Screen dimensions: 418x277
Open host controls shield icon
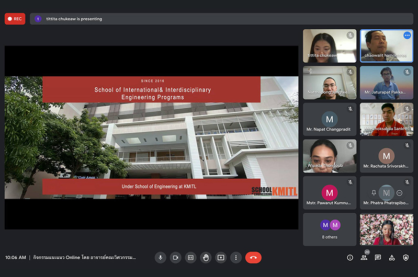pos(406,258)
